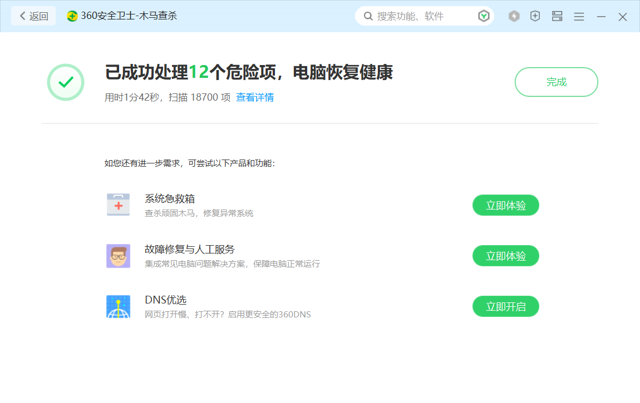Close the 360安全卫士 window
Image resolution: width=640 pixels, height=403 pixels.
(x=622, y=17)
